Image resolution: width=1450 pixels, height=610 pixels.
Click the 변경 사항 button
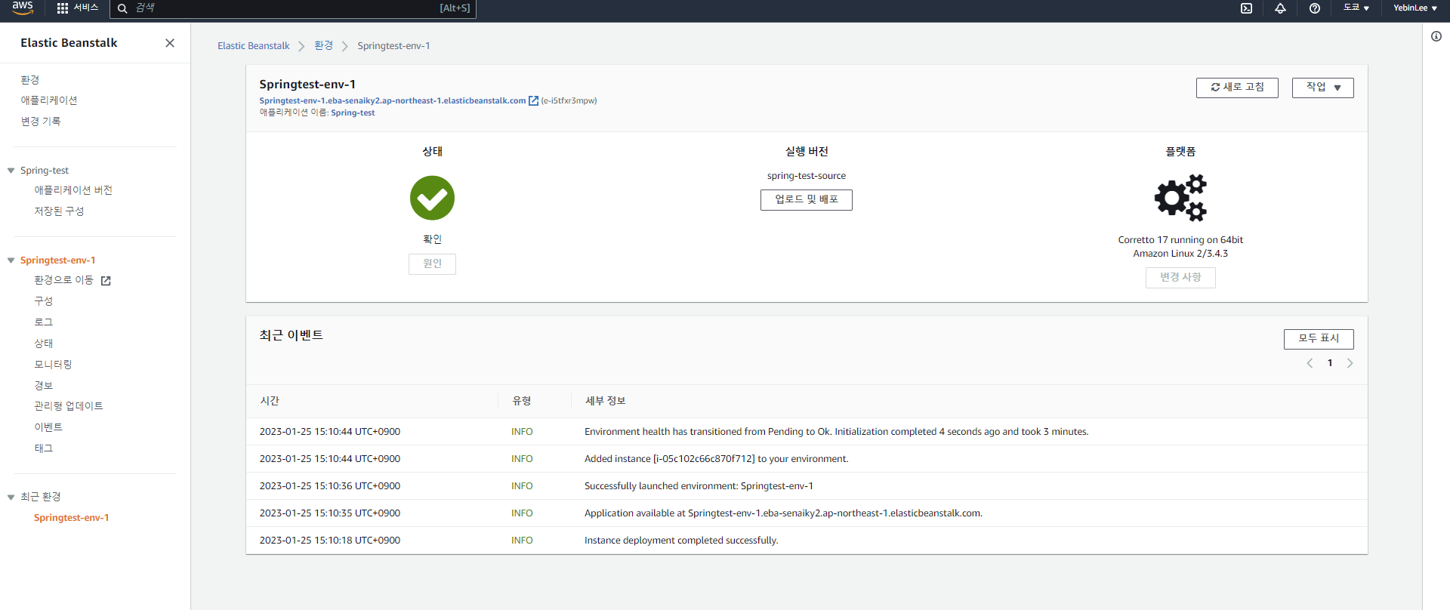(1180, 278)
